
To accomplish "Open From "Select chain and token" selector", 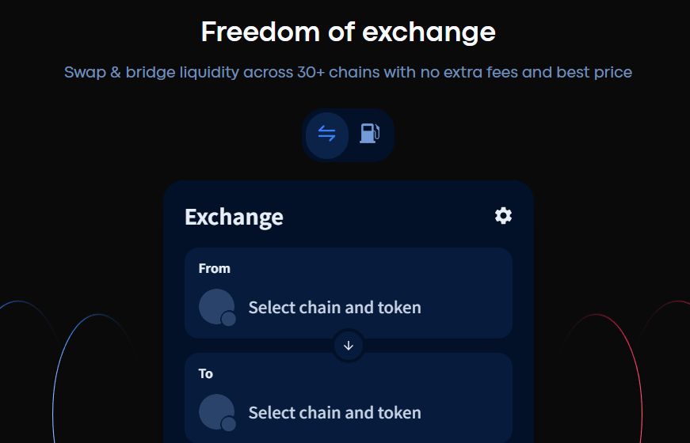I will 334,307.
